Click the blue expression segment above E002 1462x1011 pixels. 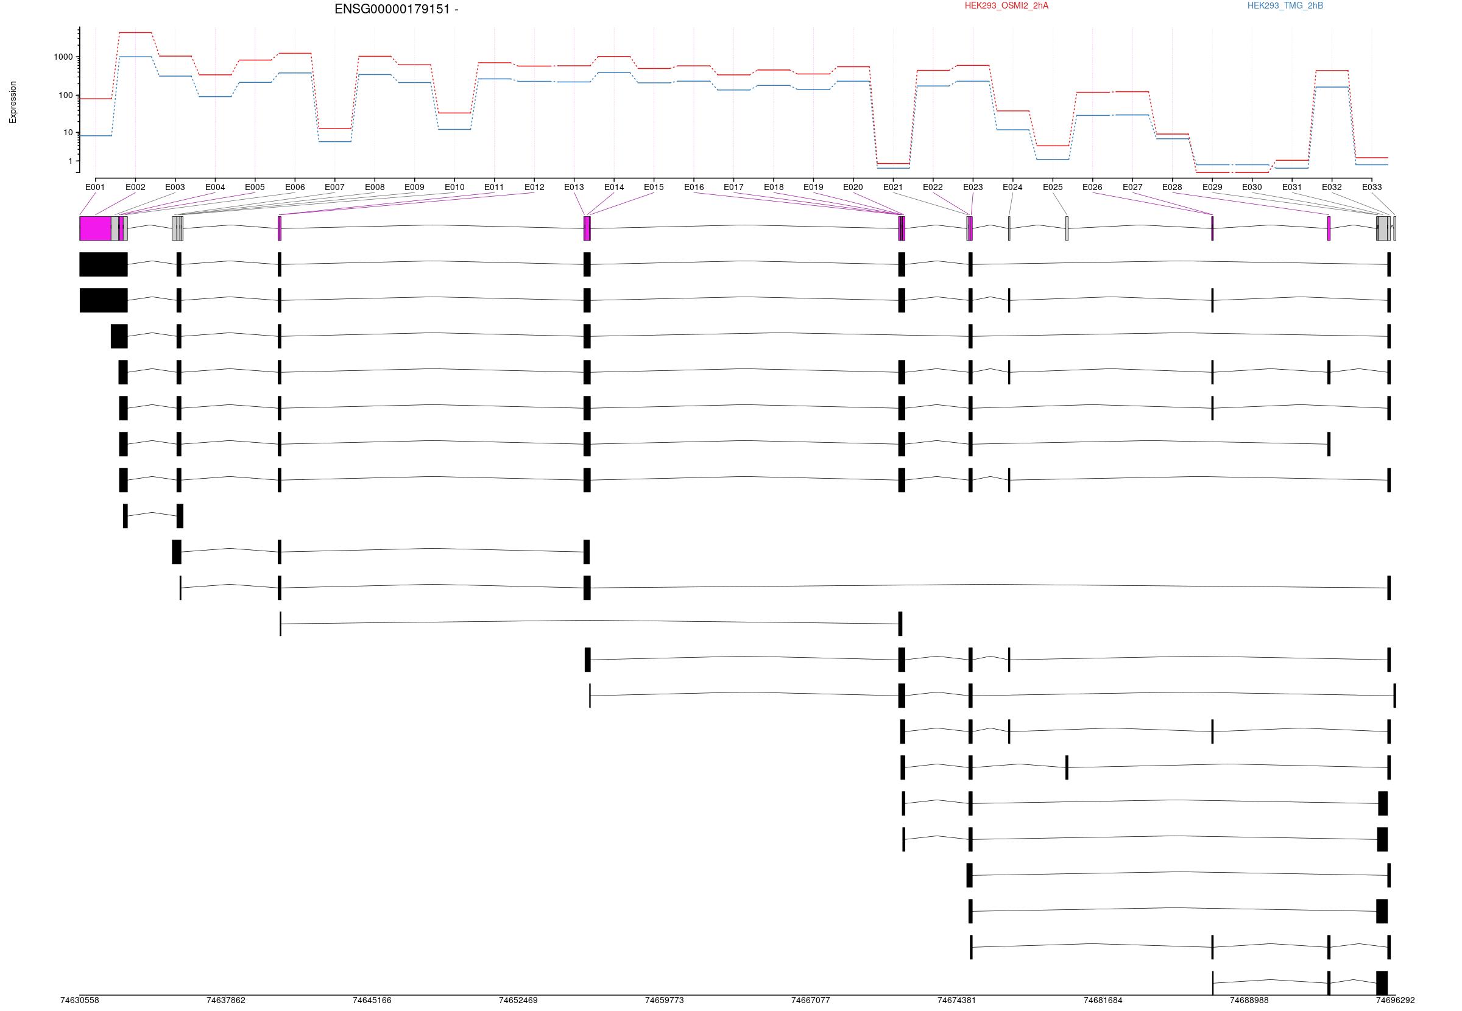(x=136, y=57)
